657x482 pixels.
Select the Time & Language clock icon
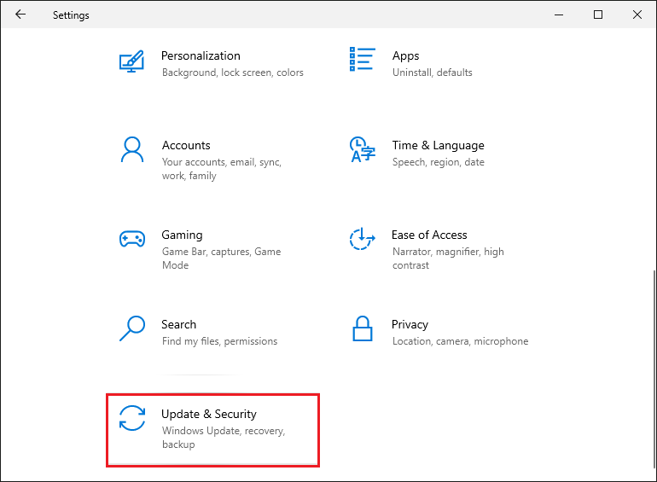[x=363, y=149]
